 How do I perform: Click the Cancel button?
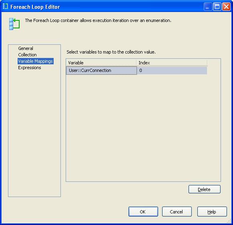click(177, 212)
